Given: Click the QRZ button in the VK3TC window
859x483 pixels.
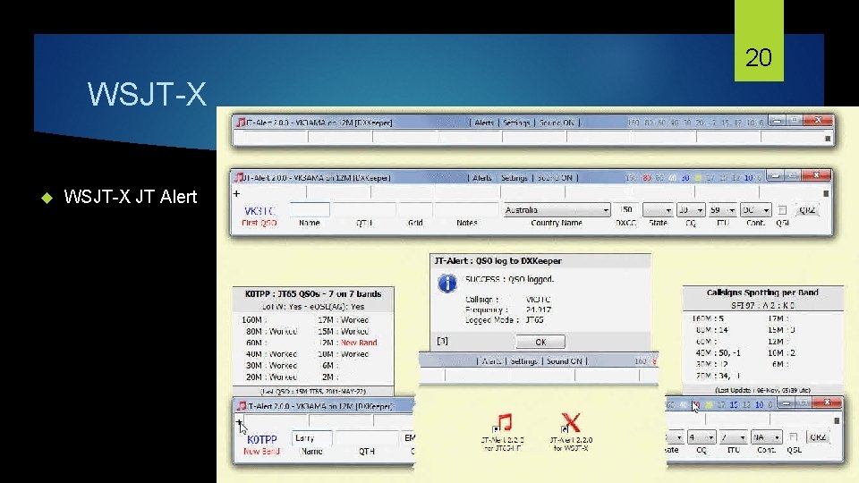Looking at the screenshot, I should point(806,210).
